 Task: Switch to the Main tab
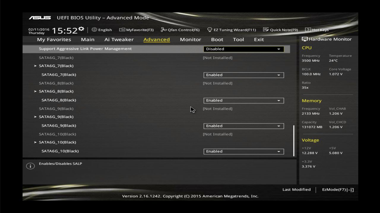(88, 40)
